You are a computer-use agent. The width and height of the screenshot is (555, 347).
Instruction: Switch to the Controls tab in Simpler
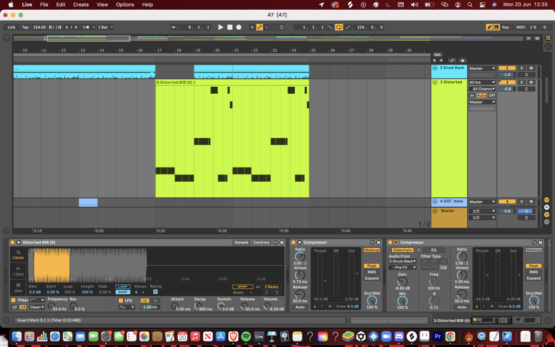point(261,242)
